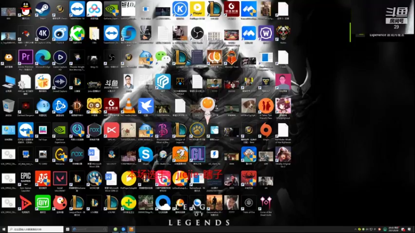Viewport: 415px width, 233px height.
Task: Open the Windows Start menu
Action: click(x=4, y=229)
